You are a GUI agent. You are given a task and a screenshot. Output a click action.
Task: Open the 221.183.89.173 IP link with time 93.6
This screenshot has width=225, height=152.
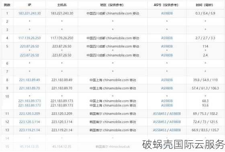click(30, 105)
